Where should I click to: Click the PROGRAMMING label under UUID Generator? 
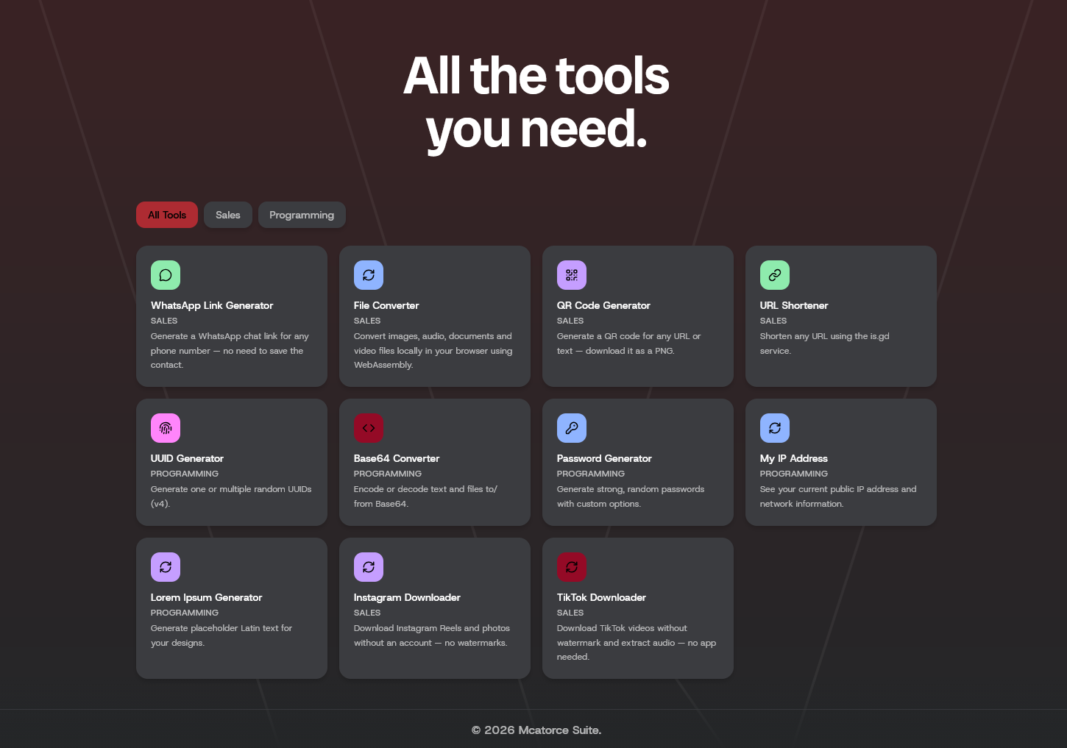(x=185, y=474)
